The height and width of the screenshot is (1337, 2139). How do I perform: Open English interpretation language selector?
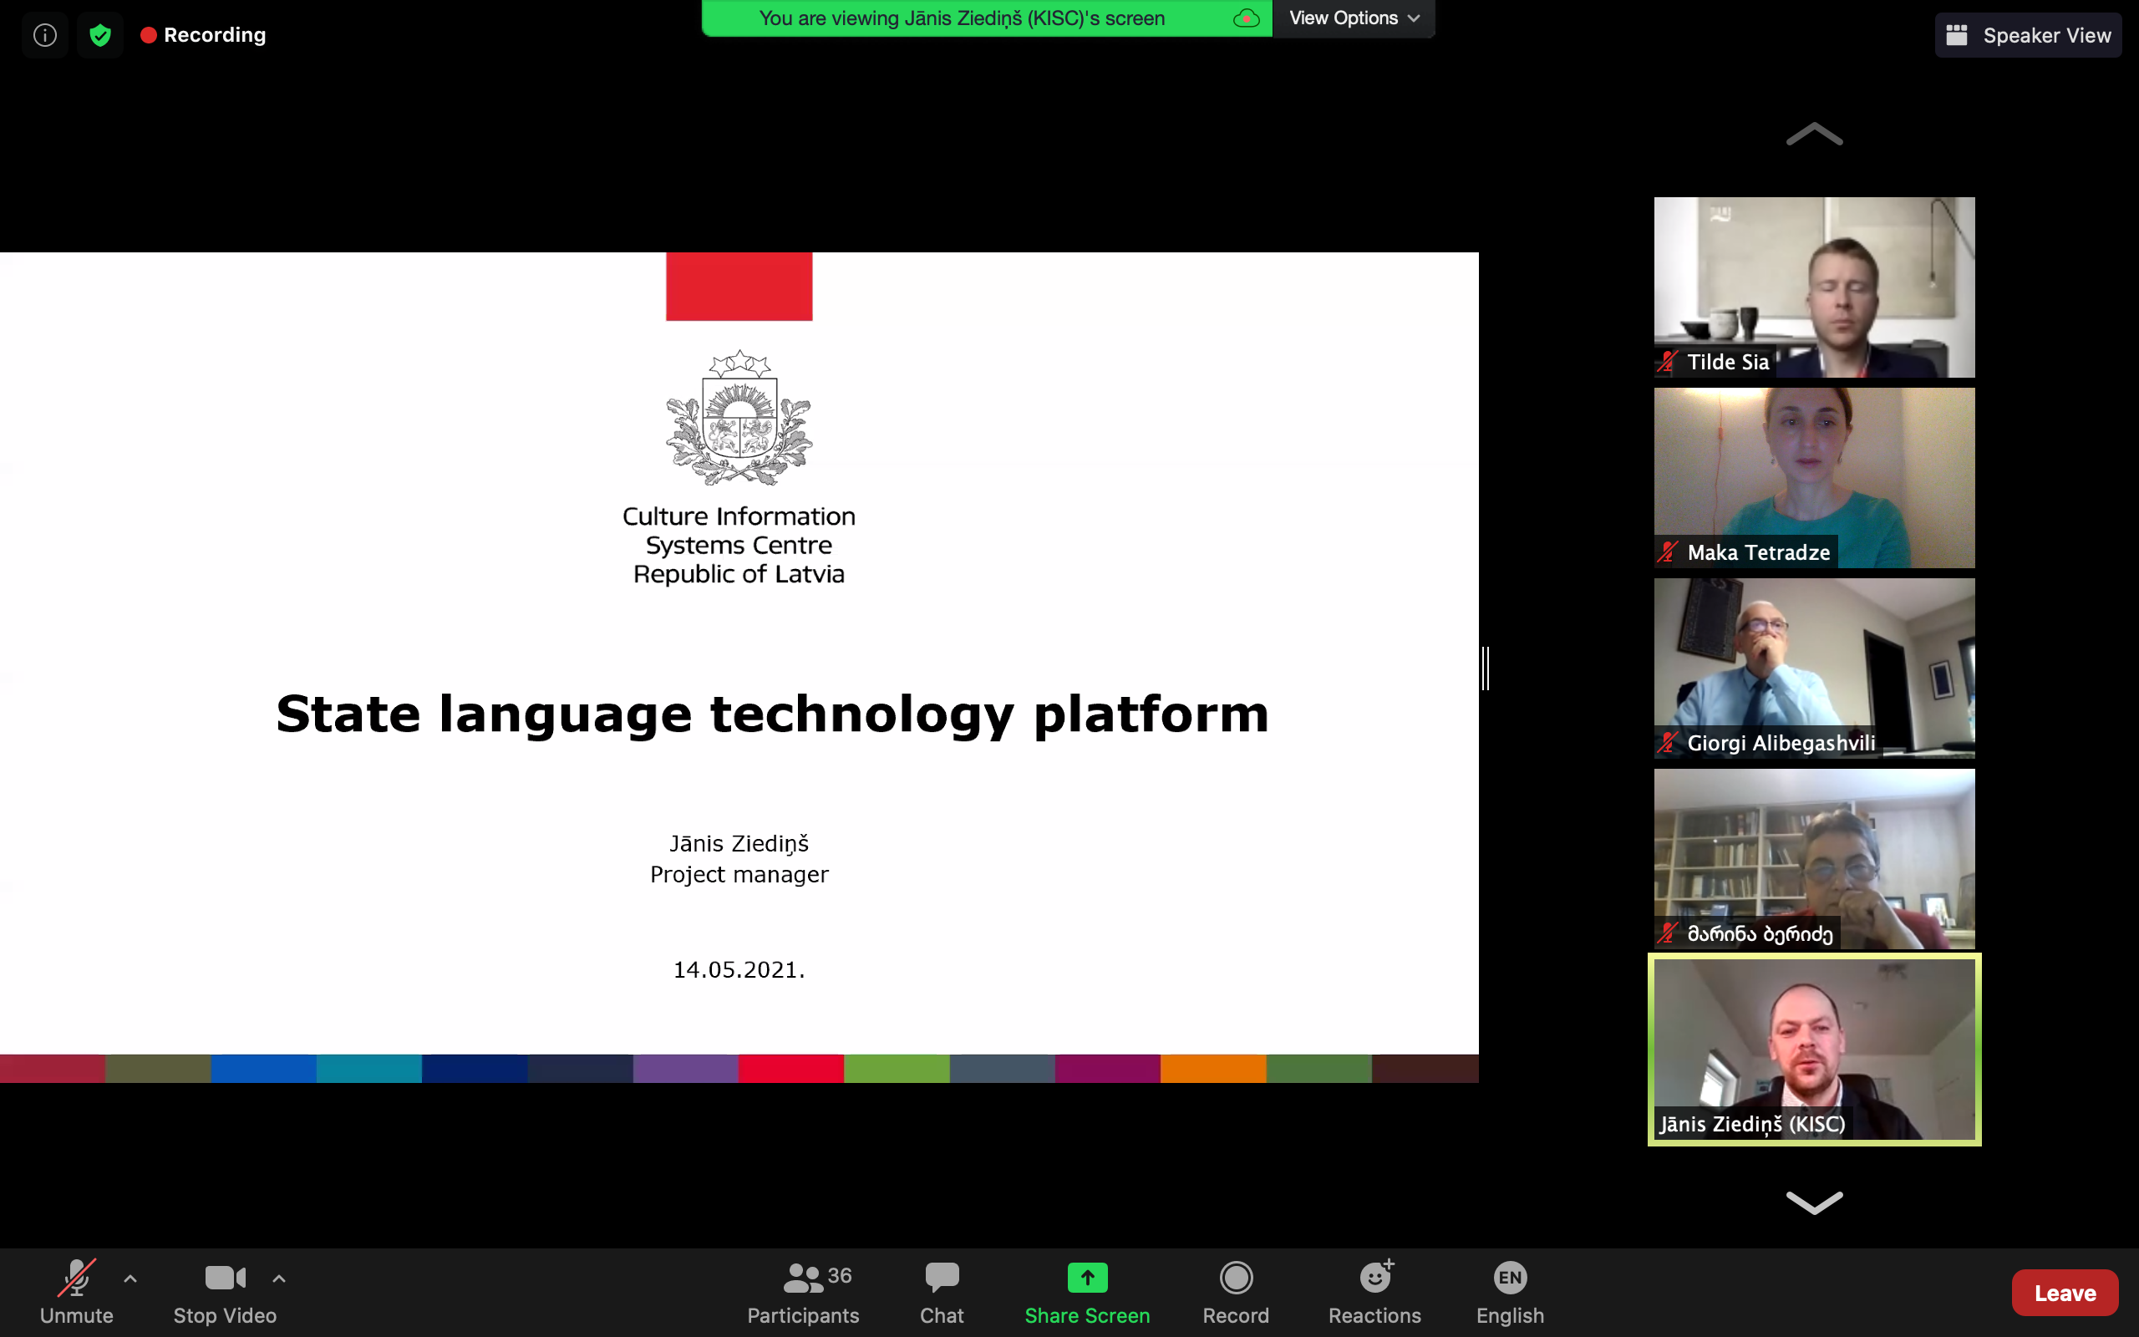(1509, 1292)
